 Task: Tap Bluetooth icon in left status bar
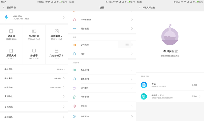(x=46, y=2)
